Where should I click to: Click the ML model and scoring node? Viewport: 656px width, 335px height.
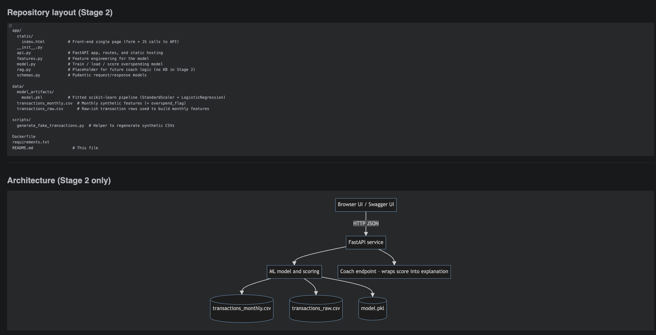click(x=294, y=272)
